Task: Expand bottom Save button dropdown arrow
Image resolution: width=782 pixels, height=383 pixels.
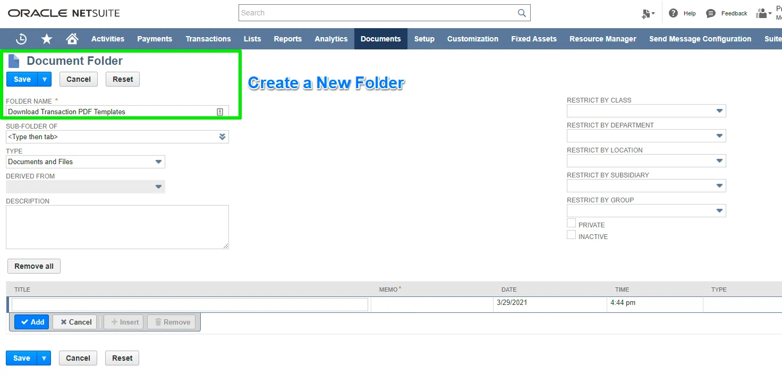Action: [44, 358]
